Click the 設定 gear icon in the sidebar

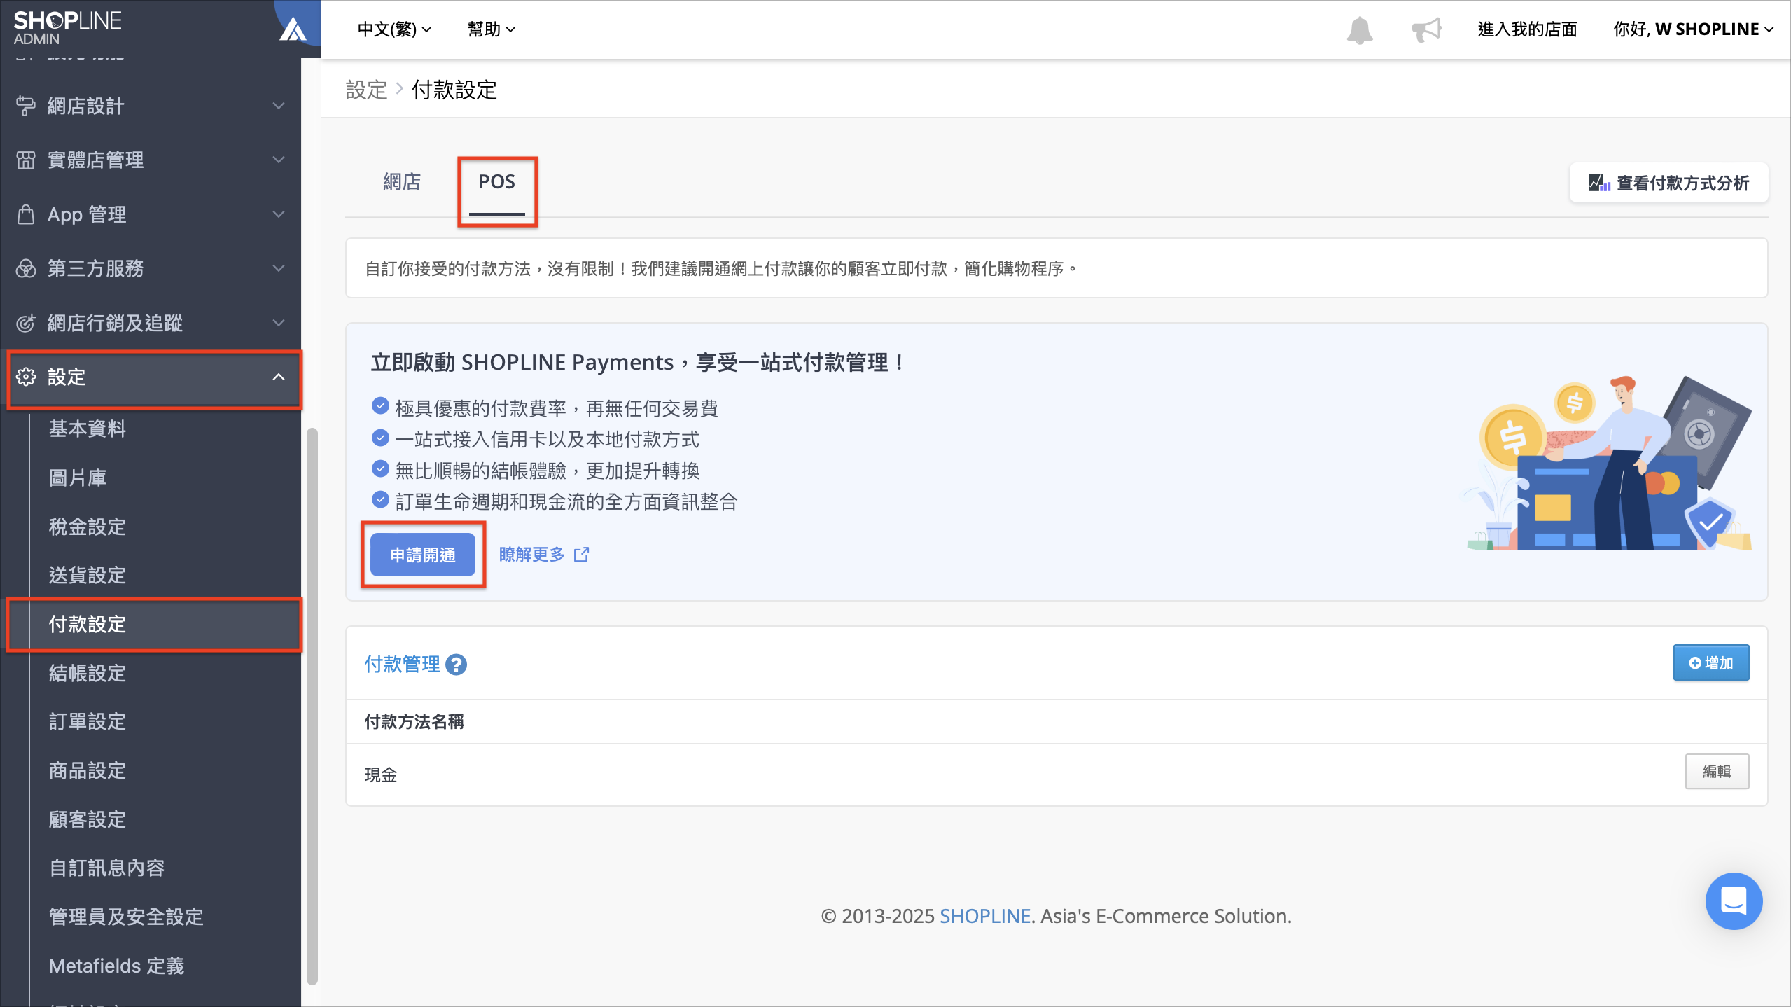tap(26, 377)
